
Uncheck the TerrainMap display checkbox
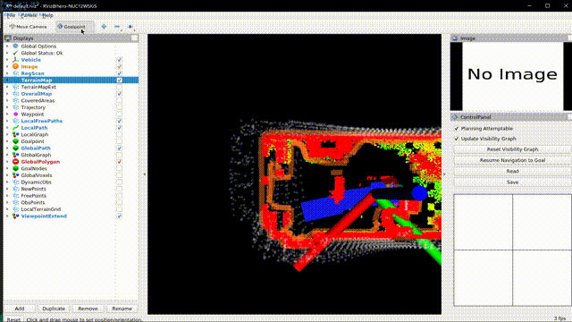tap(119, 80)
